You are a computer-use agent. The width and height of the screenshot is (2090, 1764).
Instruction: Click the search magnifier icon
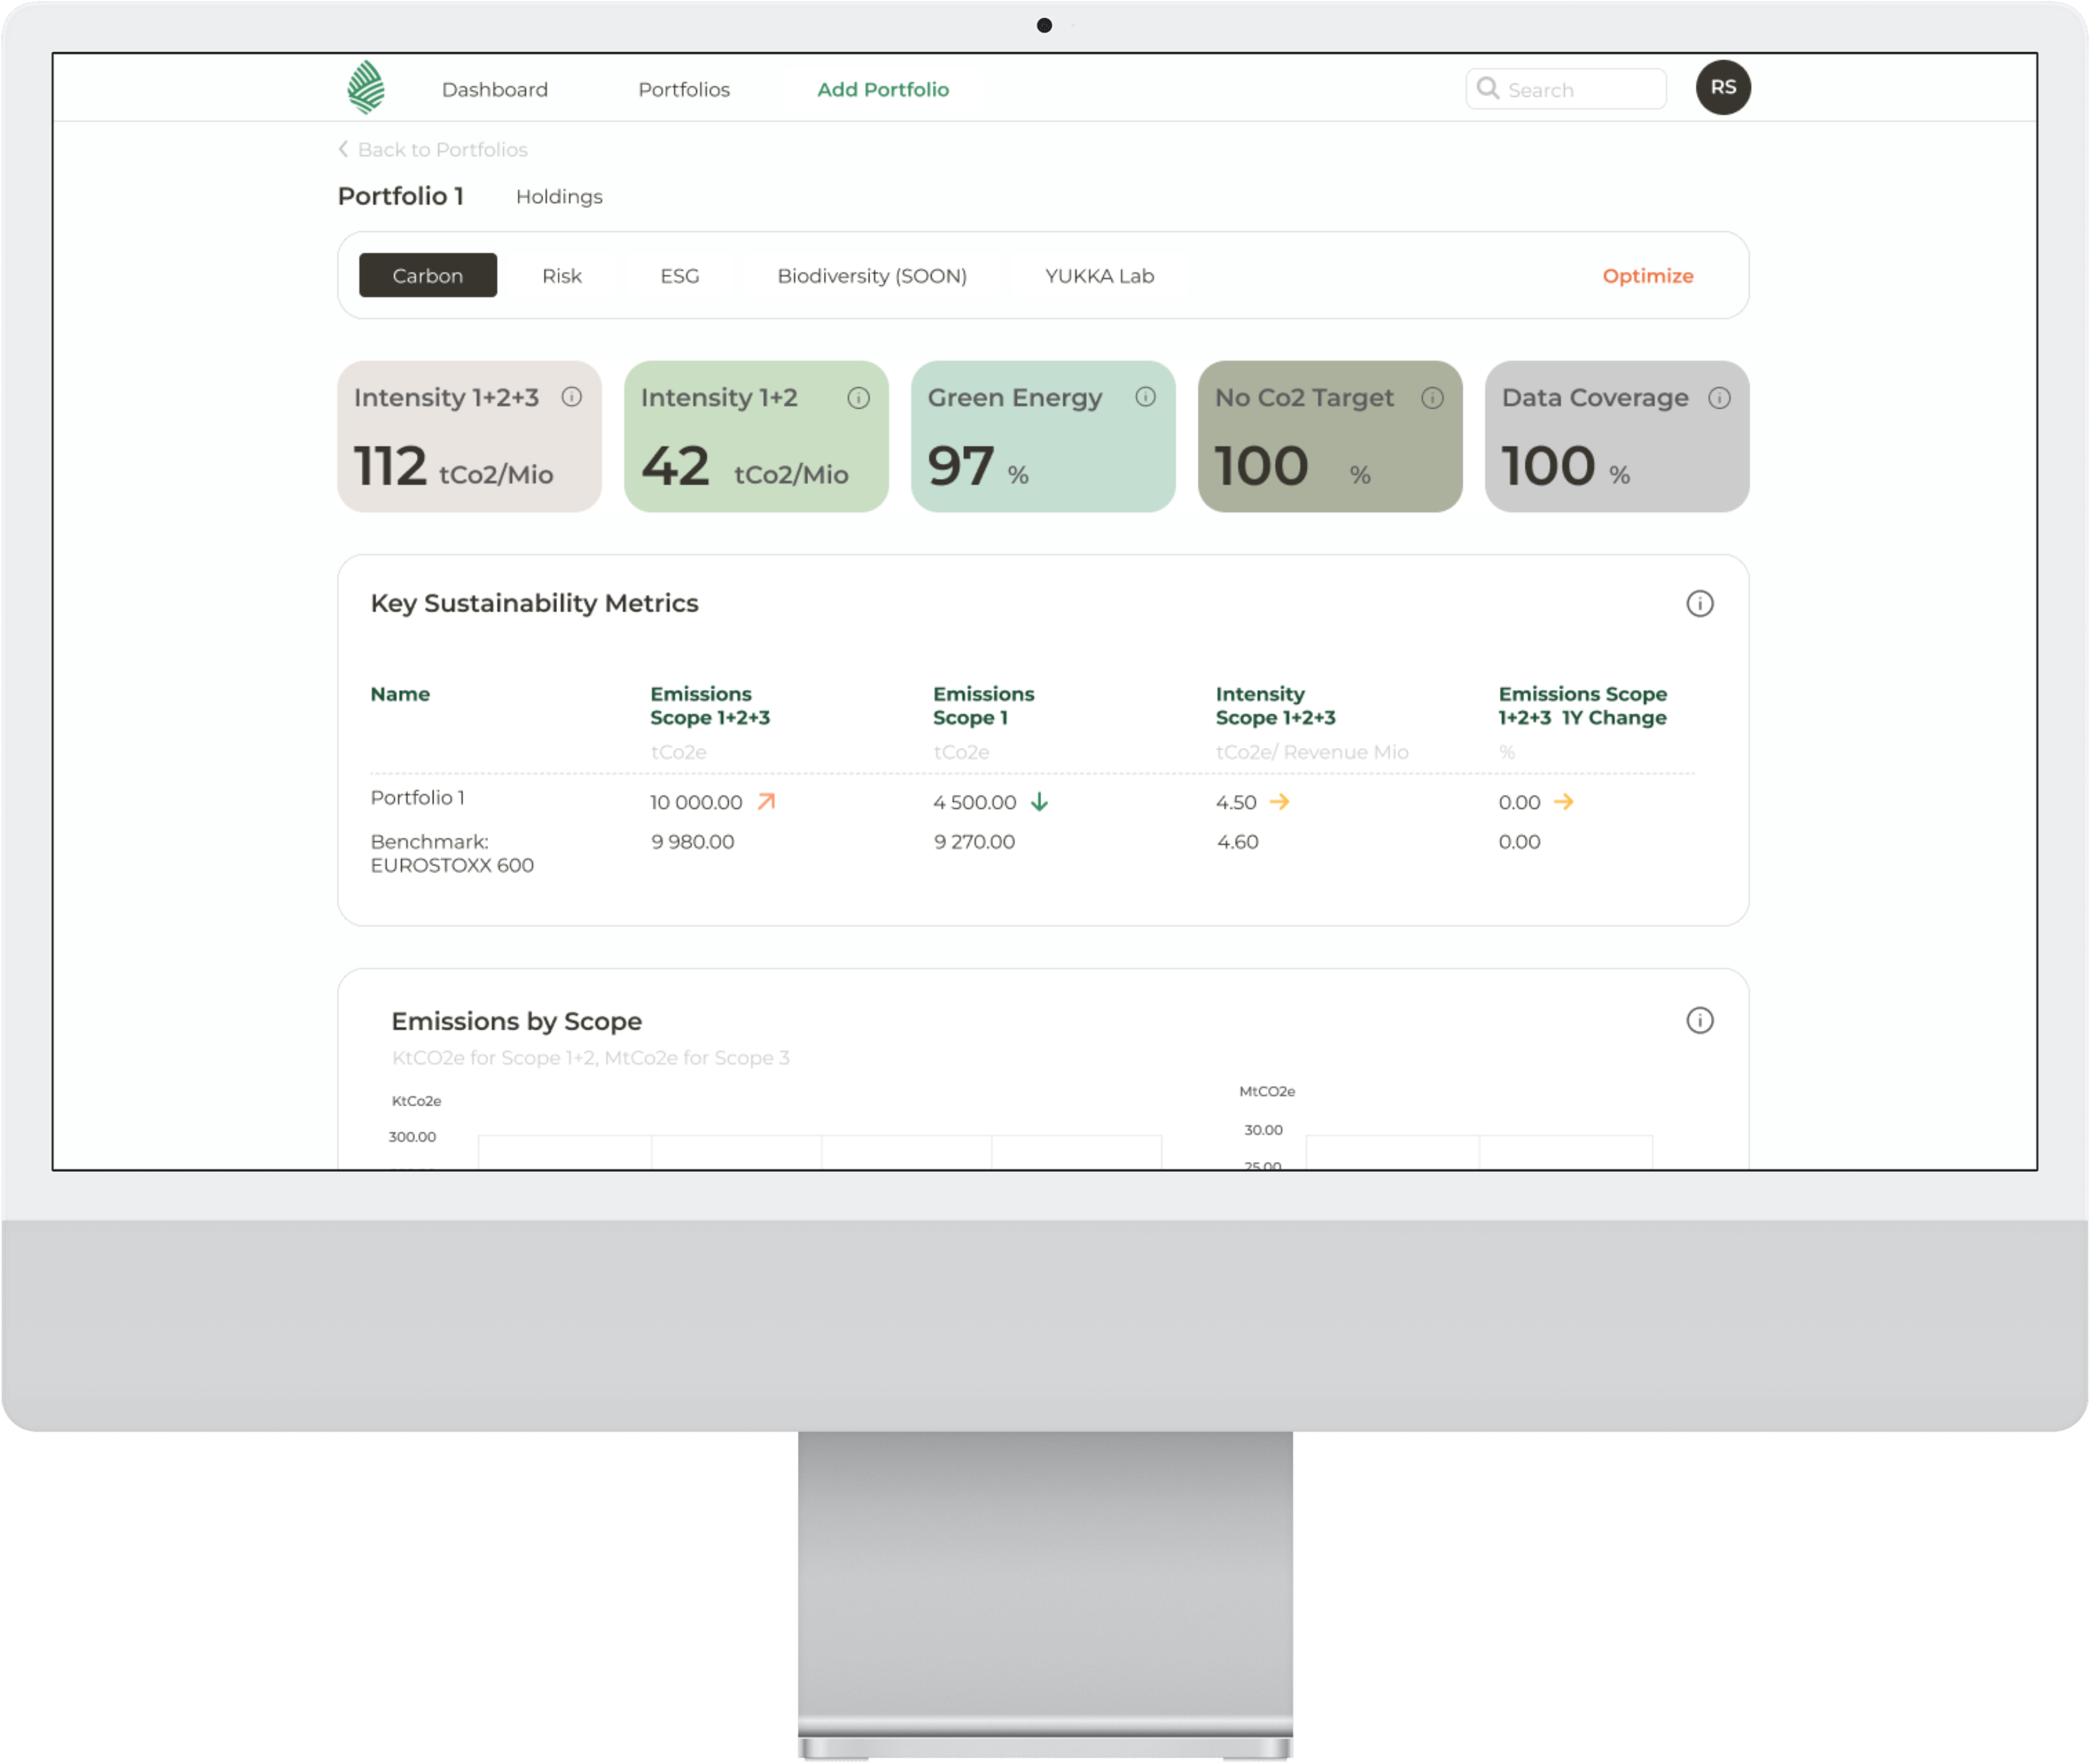(1489, 88)
